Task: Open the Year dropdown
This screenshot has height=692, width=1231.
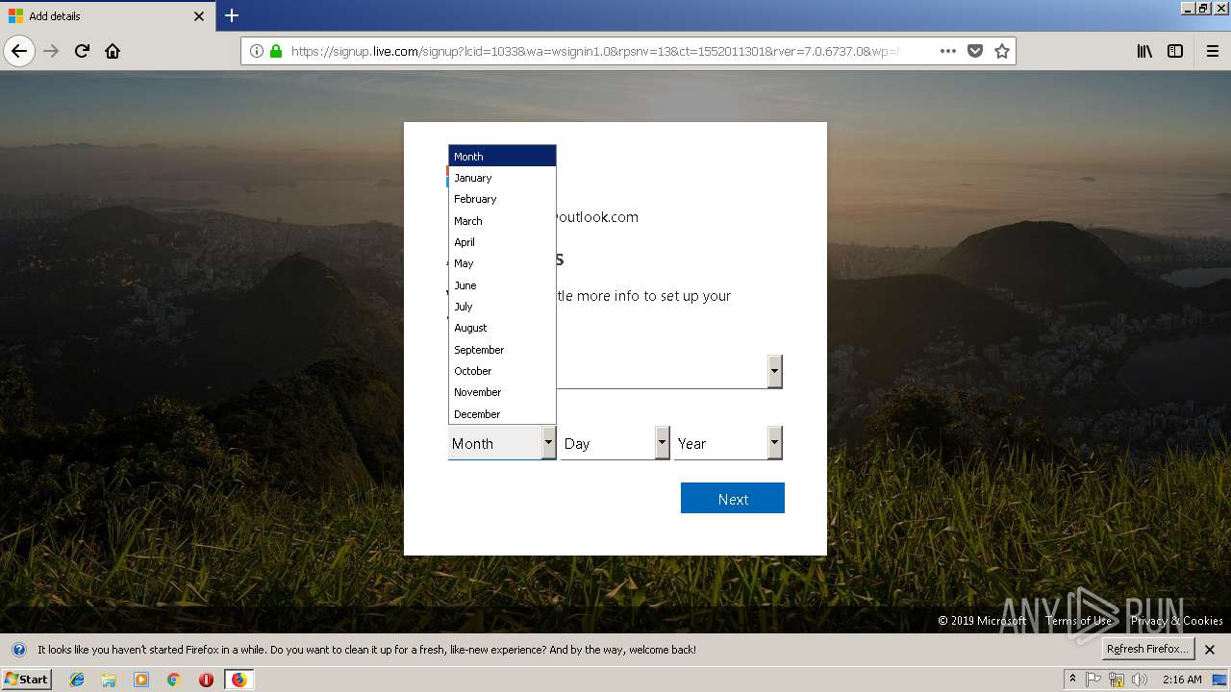Action: click(728, 443)
